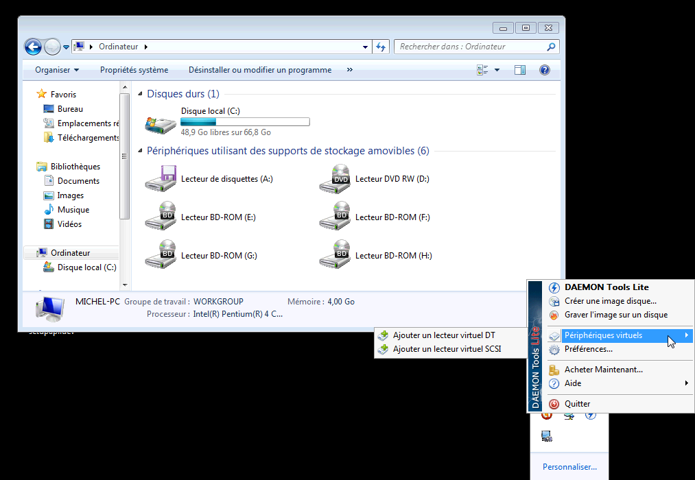This screenshot has width=695, height=480.
Task: Select Ajouter un lecteur virtuel SCSI
Action: [x=447, y=349]
